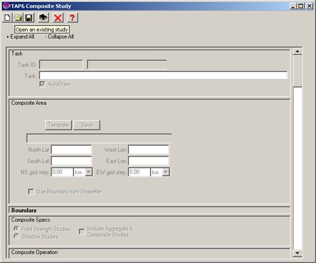Click - Collapse All
The width and height of the screenshot is (316, 263).
[59, 37]
